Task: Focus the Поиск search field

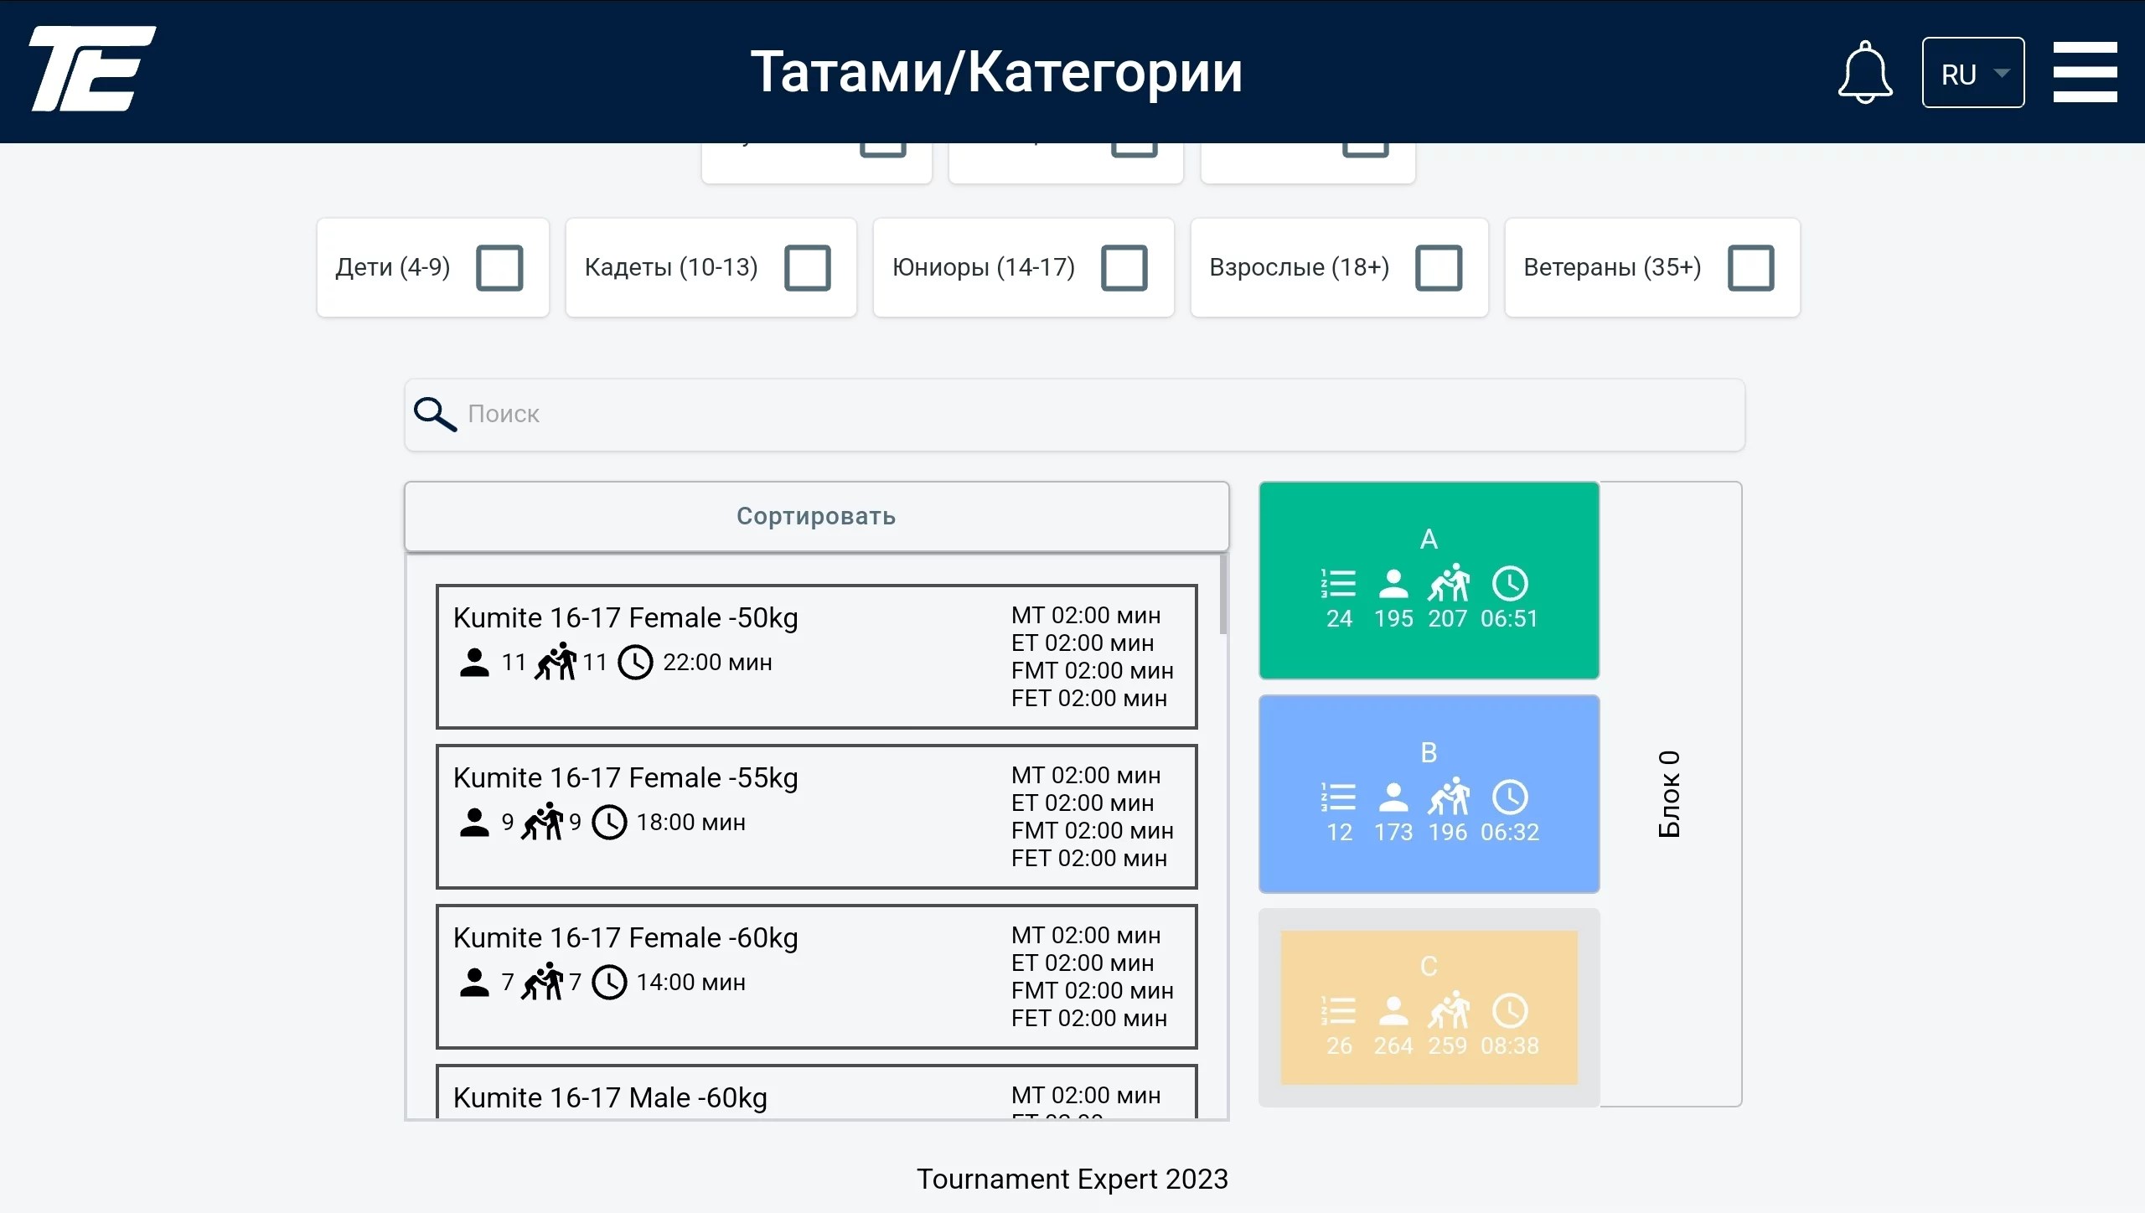Action: click(x=1074, y=415)
